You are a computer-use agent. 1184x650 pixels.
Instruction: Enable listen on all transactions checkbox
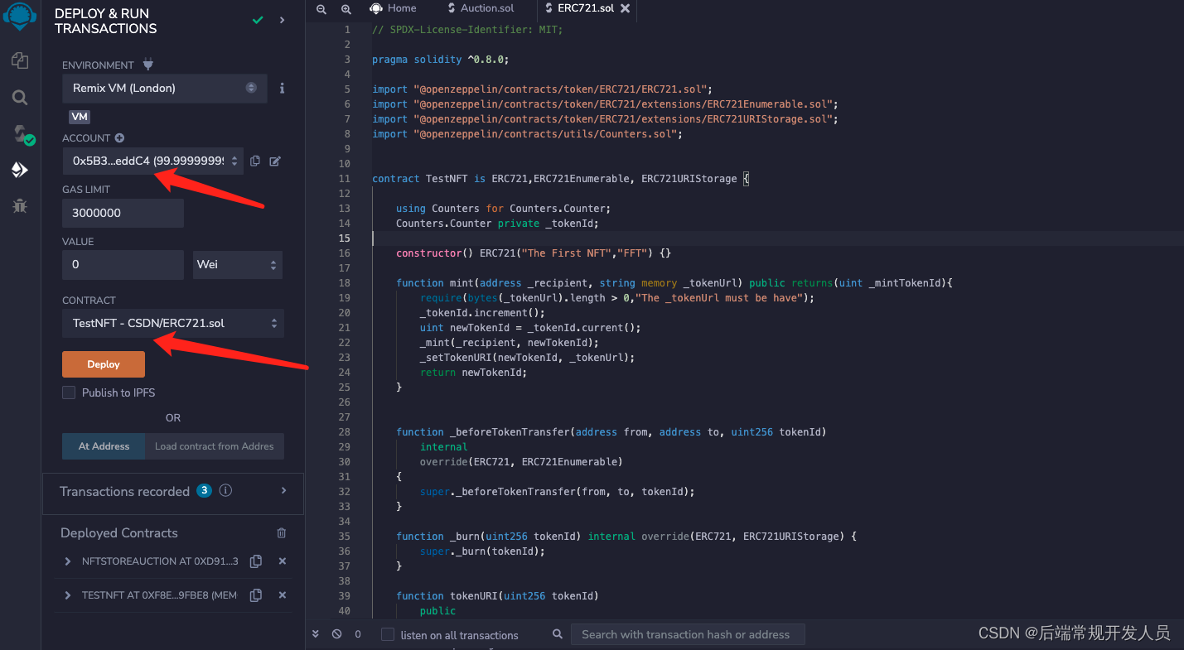(x=388, y=634)
